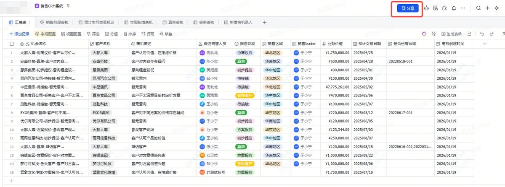
Task: Click 协商议价 stage tag in row 1
Action: [245, 53]
